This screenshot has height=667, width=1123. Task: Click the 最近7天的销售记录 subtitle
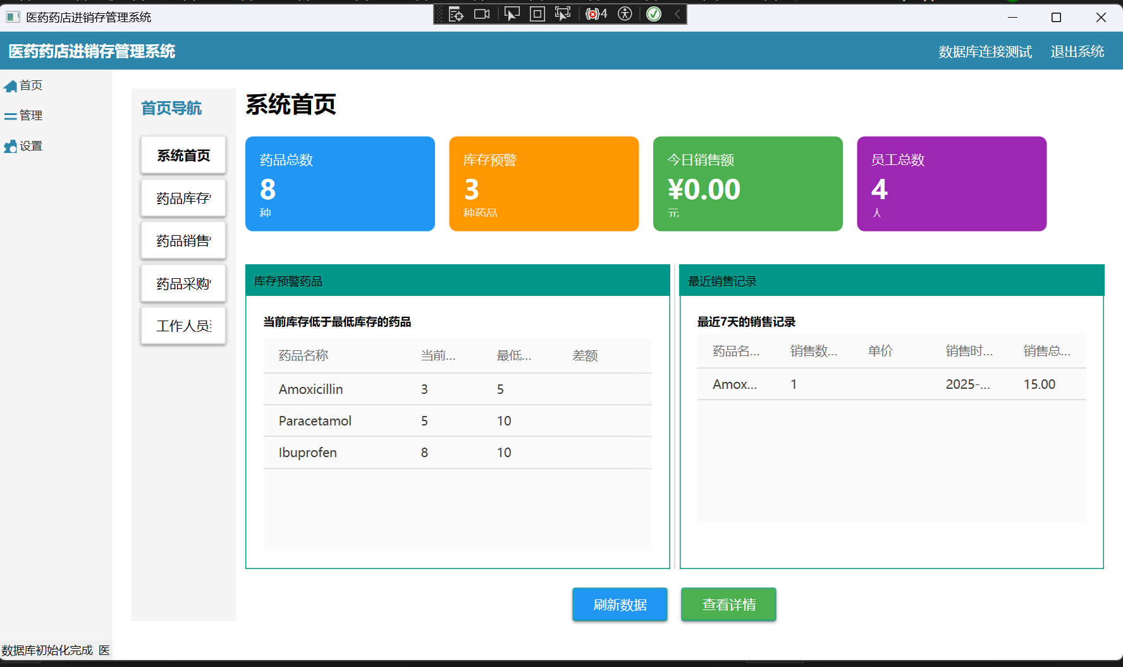pyautogui.click(x=746, y=322)
